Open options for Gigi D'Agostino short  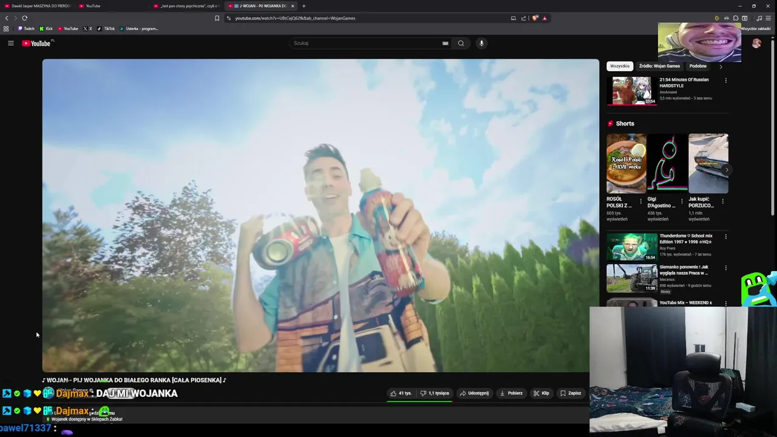(x=682, y=202)
